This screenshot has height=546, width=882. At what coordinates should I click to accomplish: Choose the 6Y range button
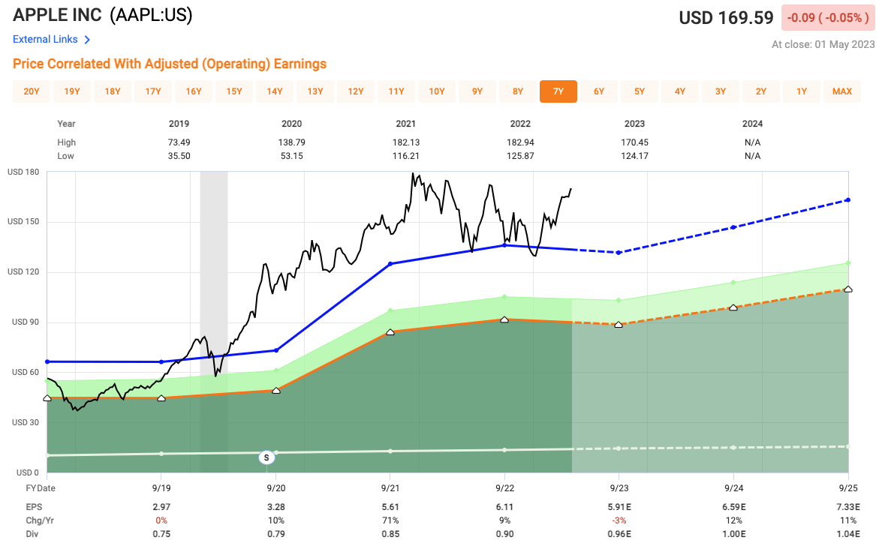[598, 91]
